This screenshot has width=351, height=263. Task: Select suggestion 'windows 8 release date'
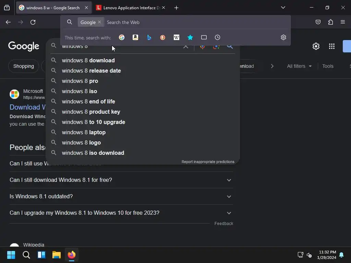pos(143,71)
